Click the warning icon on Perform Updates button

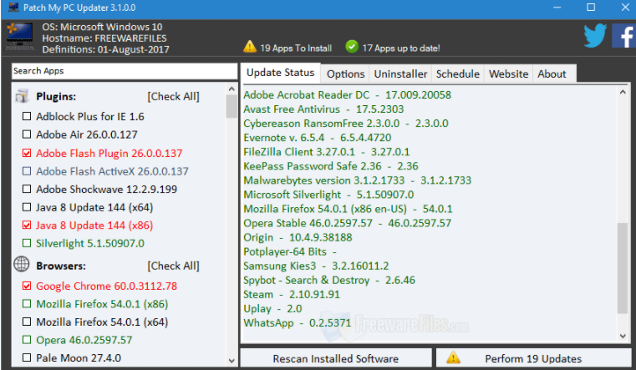pyautogui.click(x=453, y=357)
